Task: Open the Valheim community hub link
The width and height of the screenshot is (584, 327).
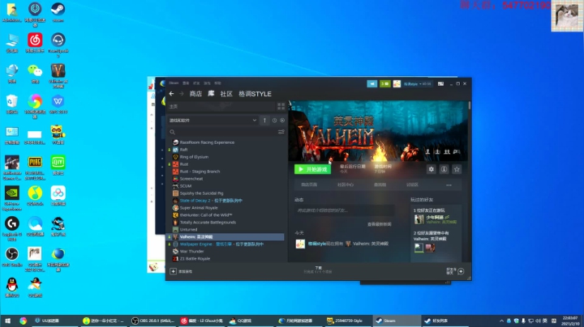Action: 346,185
